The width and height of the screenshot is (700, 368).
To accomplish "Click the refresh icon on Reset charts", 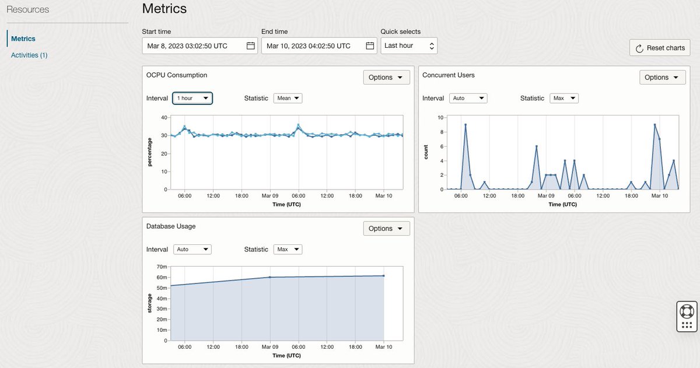I will pos(639,47).
